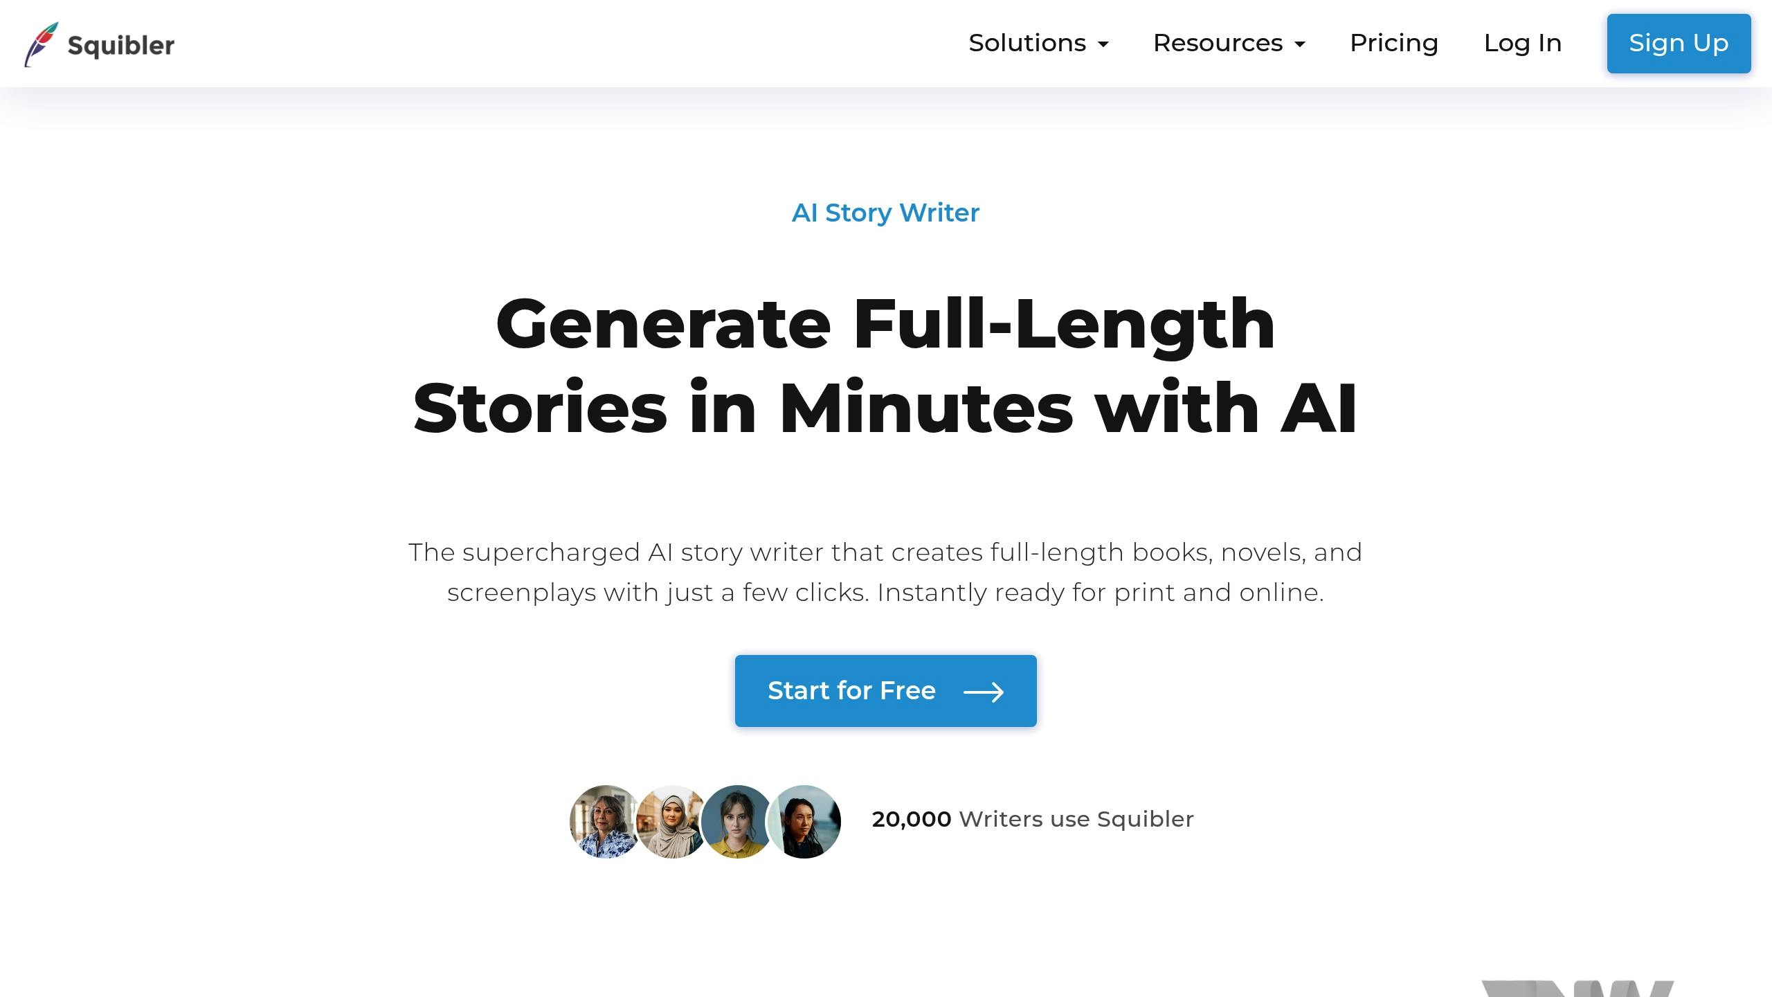Select the avatar of the woman by the sea
1772x997 pixels.
point(804,821)
